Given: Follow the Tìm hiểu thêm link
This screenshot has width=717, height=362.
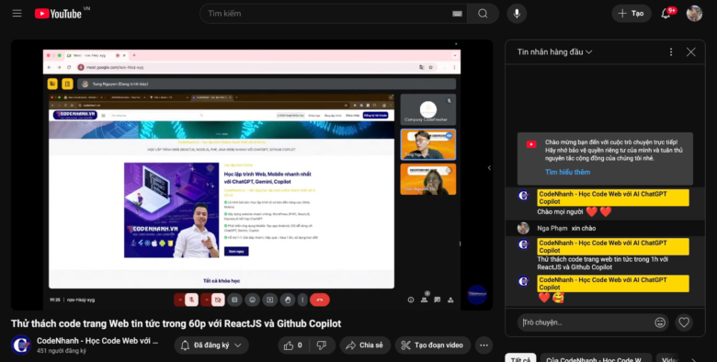Looking at the screenshot, I should coord(567,172).
